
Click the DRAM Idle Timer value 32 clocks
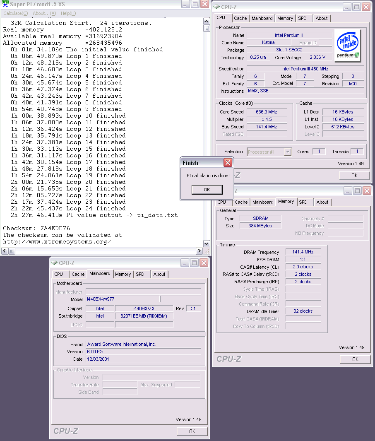pos(303,311)
